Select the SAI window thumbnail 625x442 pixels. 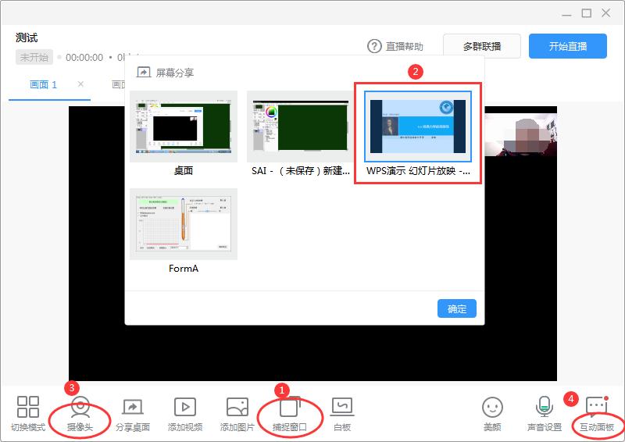tap(301, 126)
